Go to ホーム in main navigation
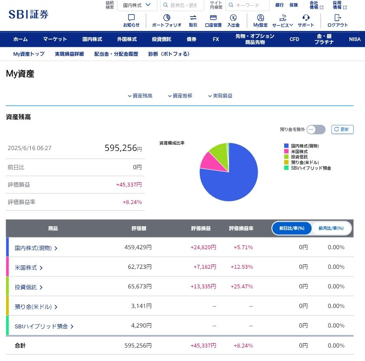Viewport: 365px width, 361px height. tap(20, 39)
